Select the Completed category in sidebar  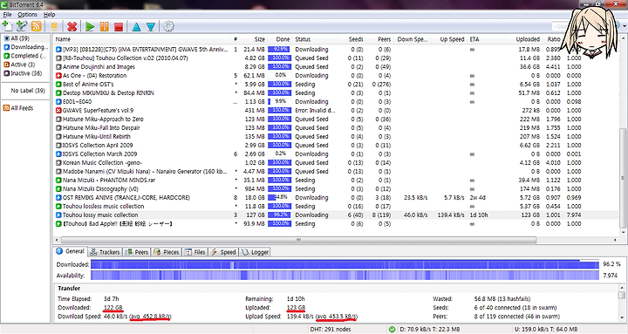(24, 56)
